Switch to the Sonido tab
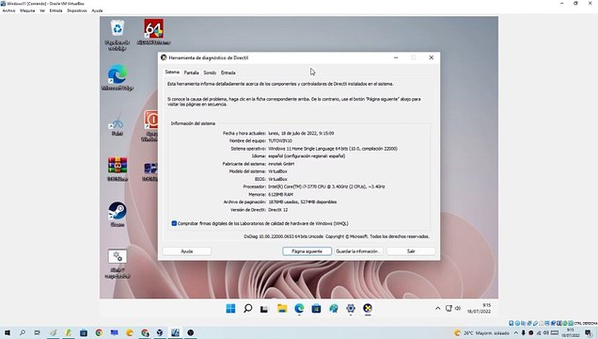598x339 pixels. pyautogui.click(x=210, y=73)
